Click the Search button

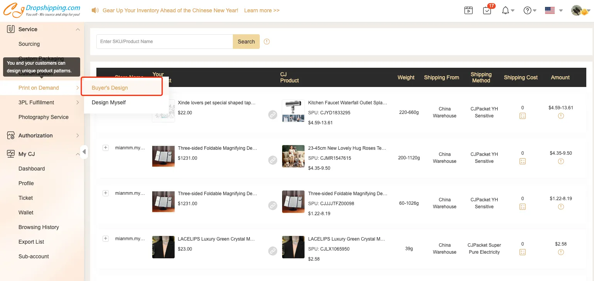(x=246, y=42)
